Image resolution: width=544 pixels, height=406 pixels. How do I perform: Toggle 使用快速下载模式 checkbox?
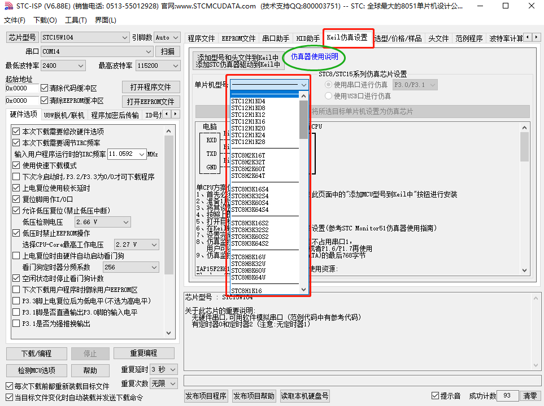pos(16,165)
